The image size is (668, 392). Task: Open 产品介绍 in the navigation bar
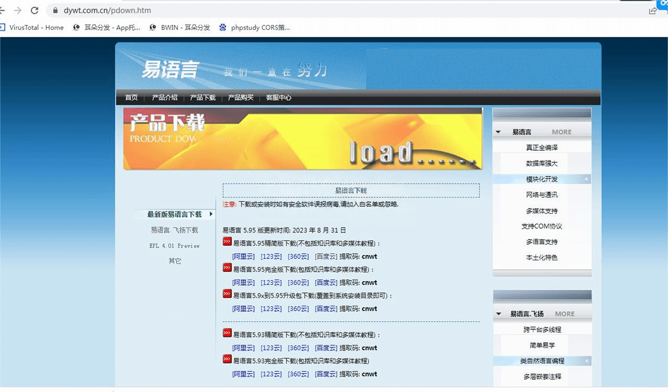click(x=165, y=98)
